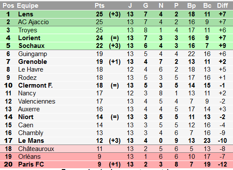Image resolution: width=233 pixels, height=170 pixels.
Task: Click the Grenoble team name
Action: point(32,62)
